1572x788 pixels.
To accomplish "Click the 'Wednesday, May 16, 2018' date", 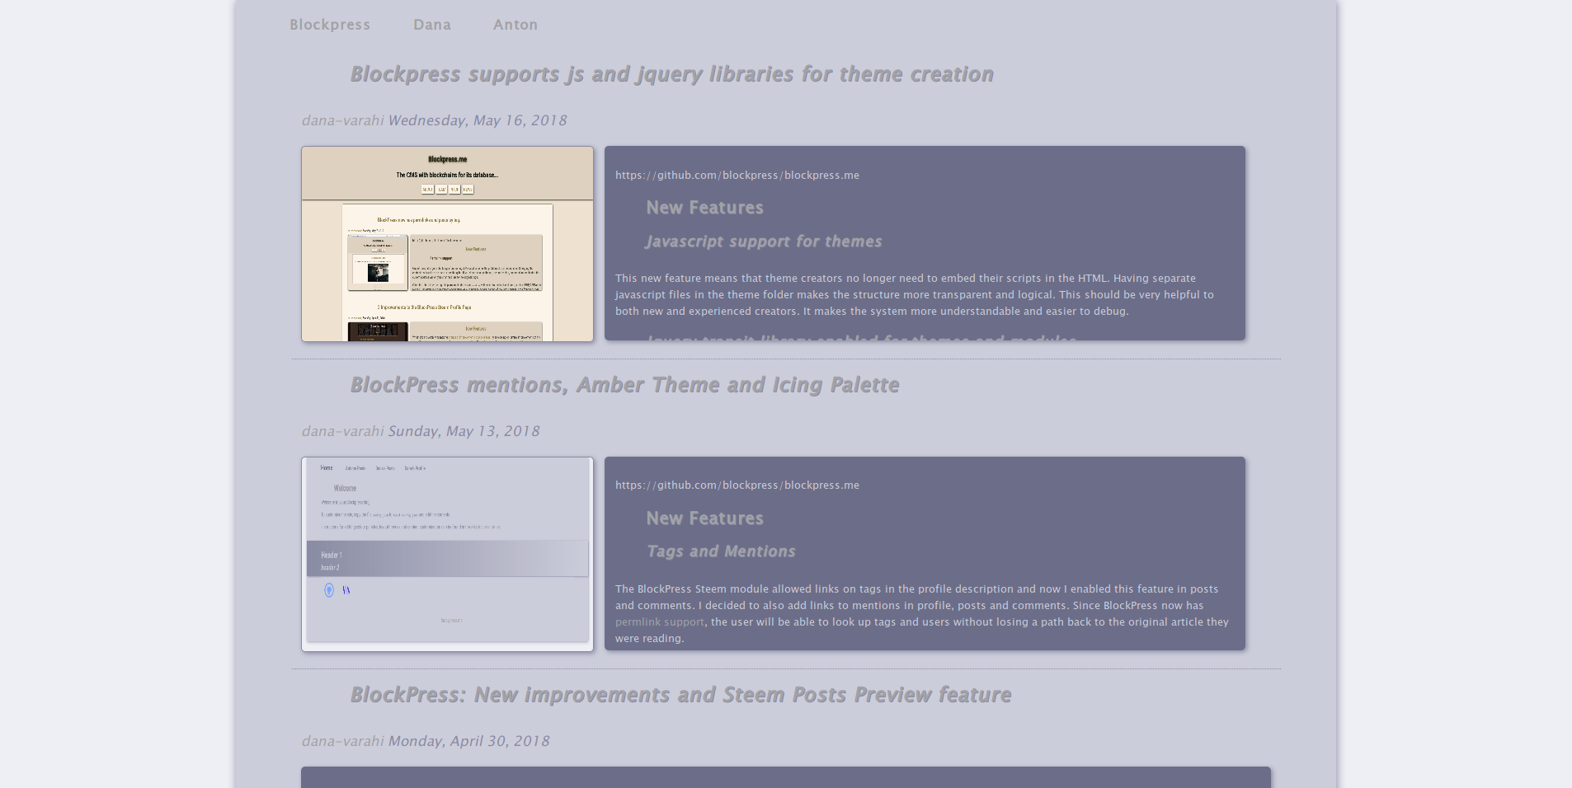I will 478,120.
